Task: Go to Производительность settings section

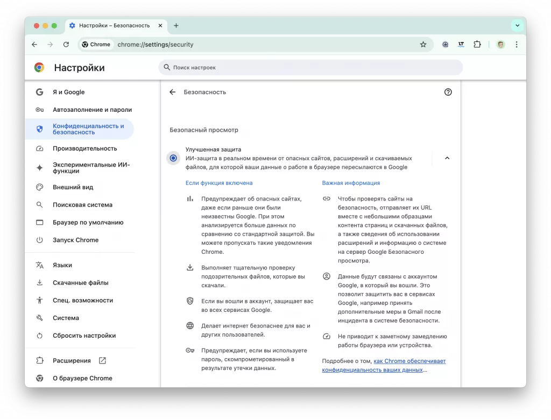Action: 84,148
